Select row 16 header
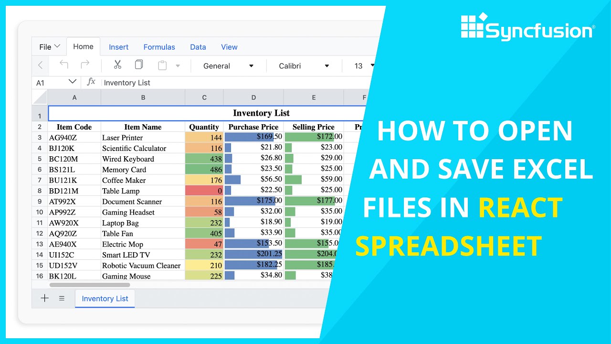Viewport: 611px width, 344px height. pos(40,276)
